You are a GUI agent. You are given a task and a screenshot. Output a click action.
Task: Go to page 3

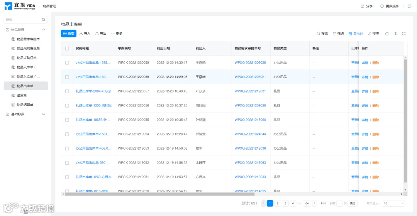click(x=285, y=203)
